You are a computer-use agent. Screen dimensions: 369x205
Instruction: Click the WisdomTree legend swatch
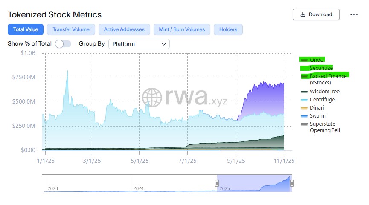pyautogui.click(x=304, y=92)
